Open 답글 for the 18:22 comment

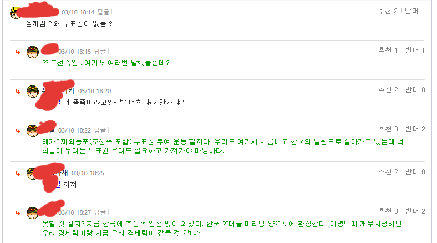100,130
